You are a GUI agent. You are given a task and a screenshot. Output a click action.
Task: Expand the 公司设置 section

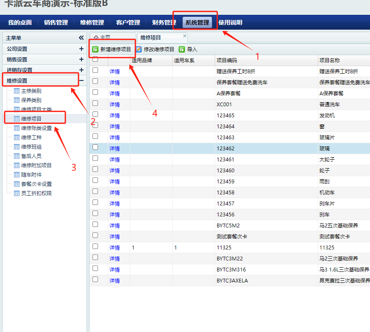coord(81,49)
